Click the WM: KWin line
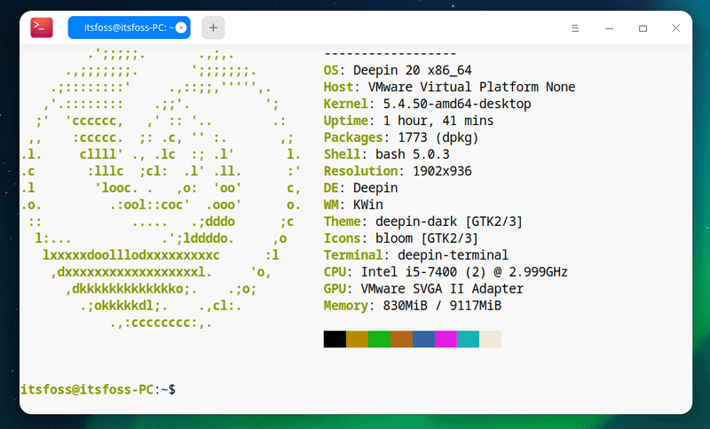 click(x=353, y=205)
